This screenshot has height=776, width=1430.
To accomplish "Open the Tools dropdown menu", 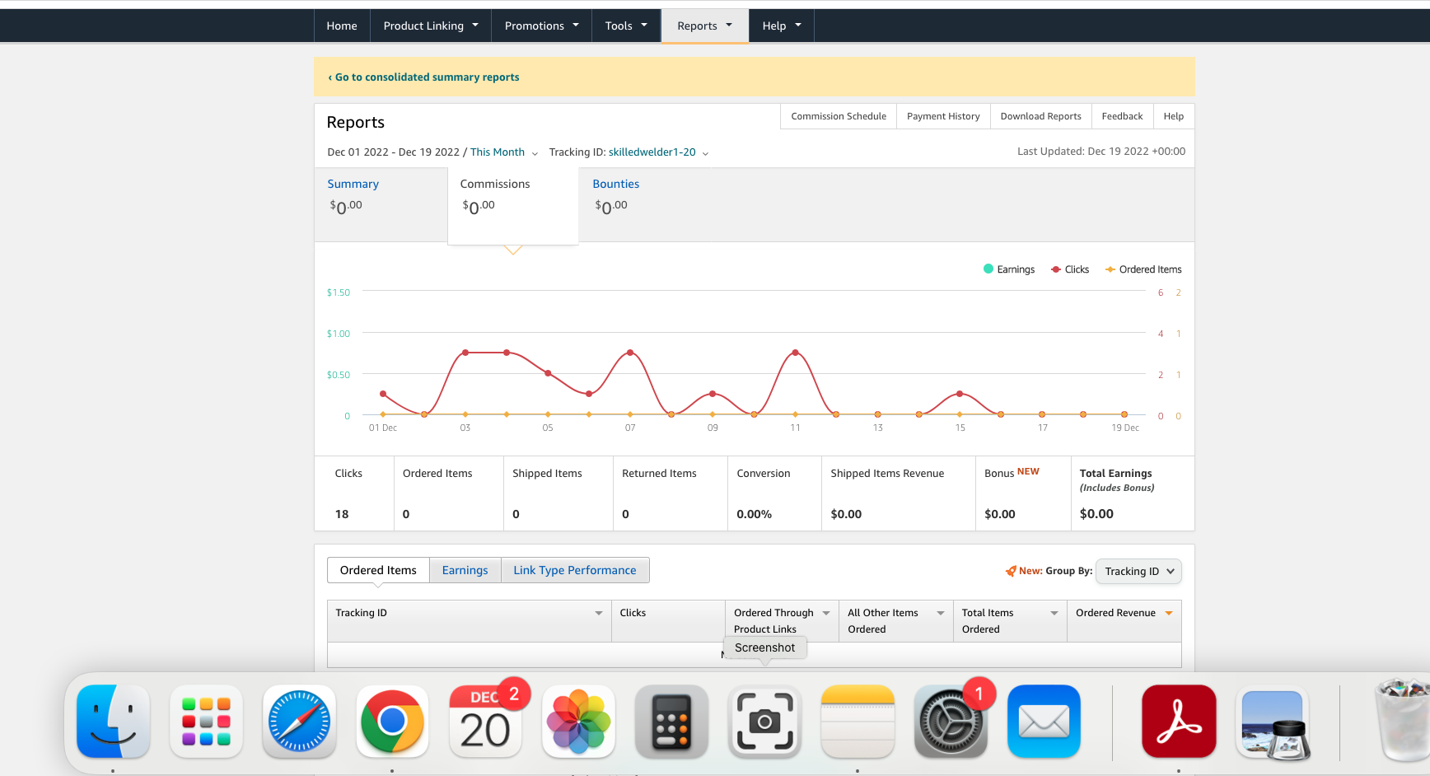I will (627, 26).
